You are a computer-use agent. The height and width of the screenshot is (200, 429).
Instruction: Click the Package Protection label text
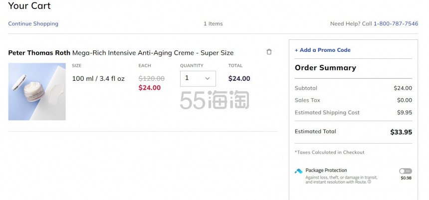coord(326,170)
